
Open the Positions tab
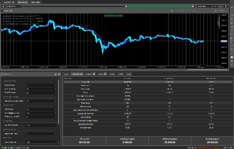coord(90,74)
